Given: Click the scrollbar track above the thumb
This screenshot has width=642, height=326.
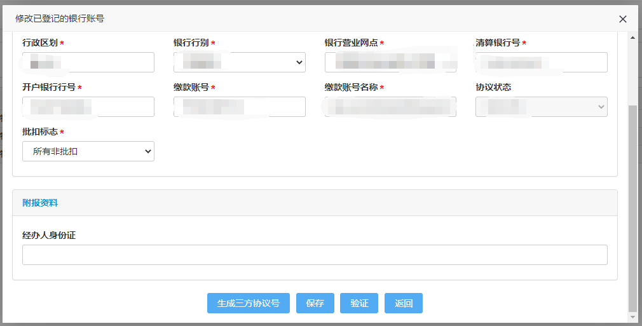Looking at the screenshot, I should pos(632,70).
